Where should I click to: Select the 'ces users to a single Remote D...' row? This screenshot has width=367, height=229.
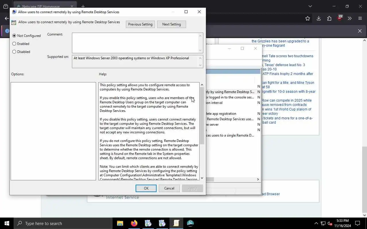[x=233, y=135]
